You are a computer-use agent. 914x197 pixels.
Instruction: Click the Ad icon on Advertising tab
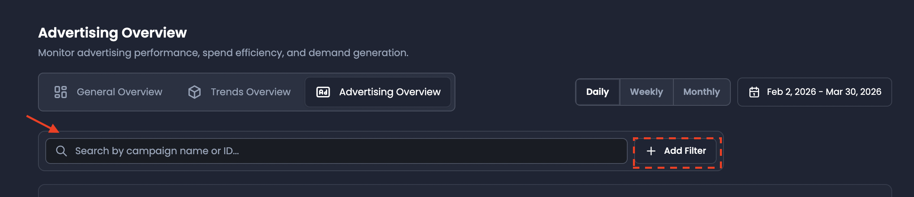click(323, 92)
